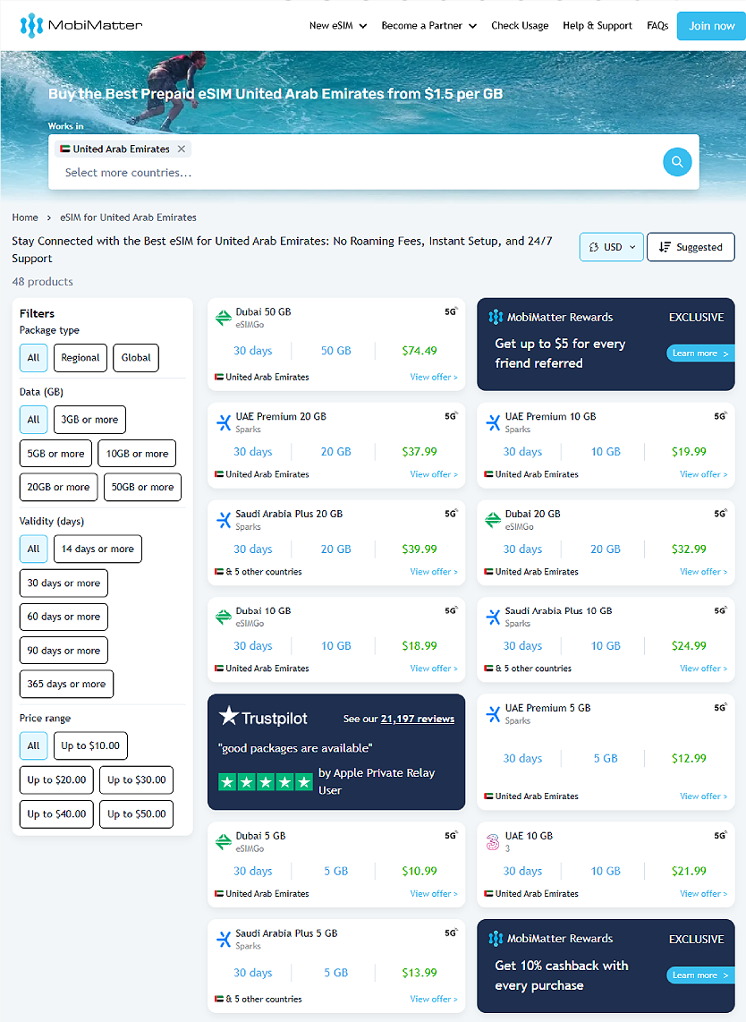This screenshot has width=746, height=1022.
Task: Go to Help & Support
Action: pos(597,26)
